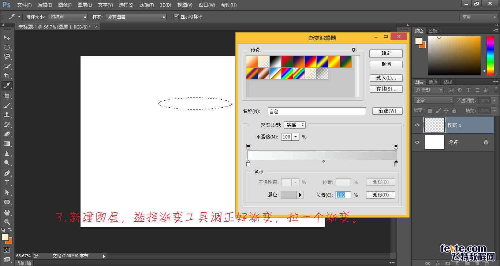Open 取样大小 dropdown

(x=68, y=17)
